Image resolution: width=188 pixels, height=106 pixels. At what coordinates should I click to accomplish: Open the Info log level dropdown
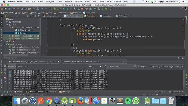[95, 67]
